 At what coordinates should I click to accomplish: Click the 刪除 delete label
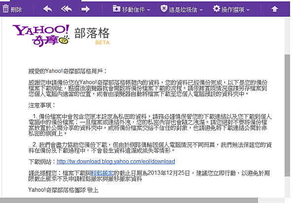coord(16,9)
